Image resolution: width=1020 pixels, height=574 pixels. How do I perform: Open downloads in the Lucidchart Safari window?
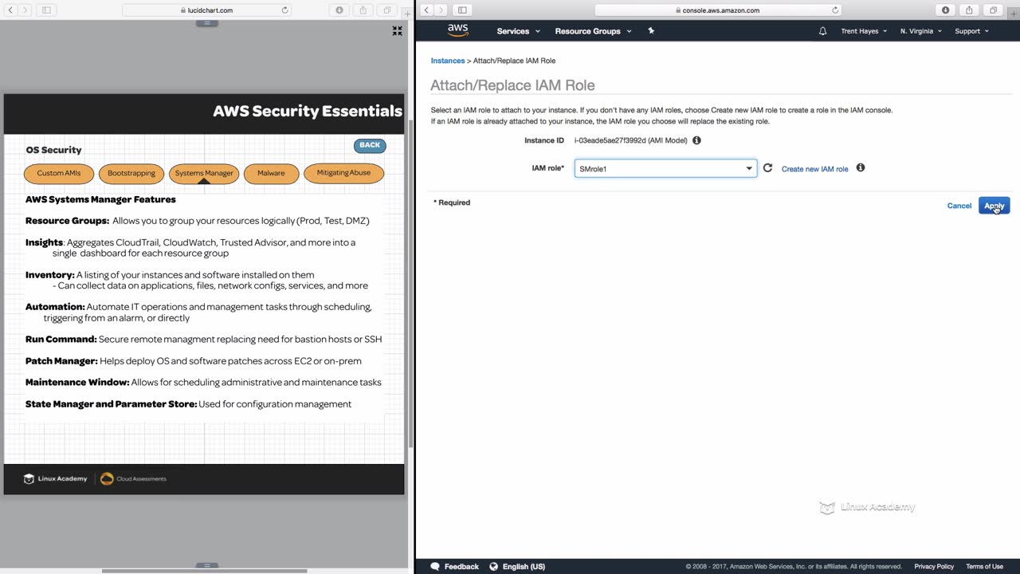[x=339, y=10]
